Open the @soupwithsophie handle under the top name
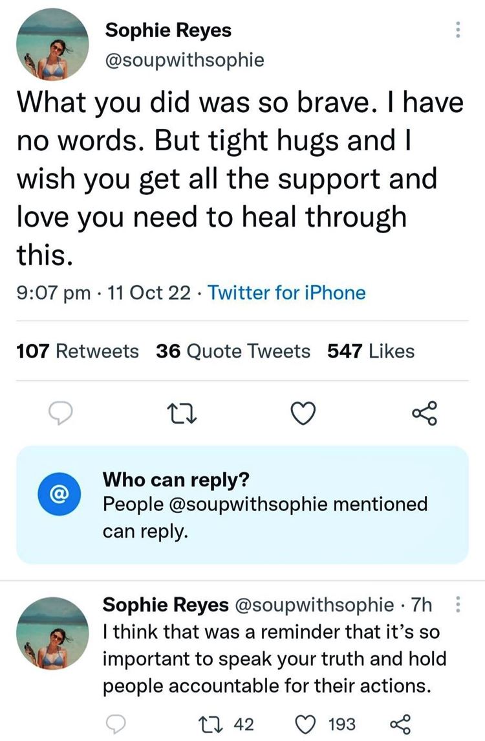 pyautogui.click(x=184, y=60)
